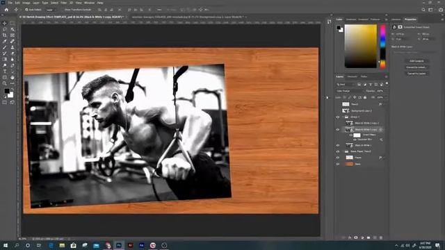Open the Window menu

89,3
